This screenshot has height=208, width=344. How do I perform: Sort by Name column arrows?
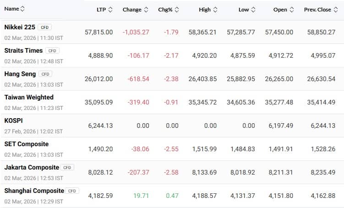[22, 9]
